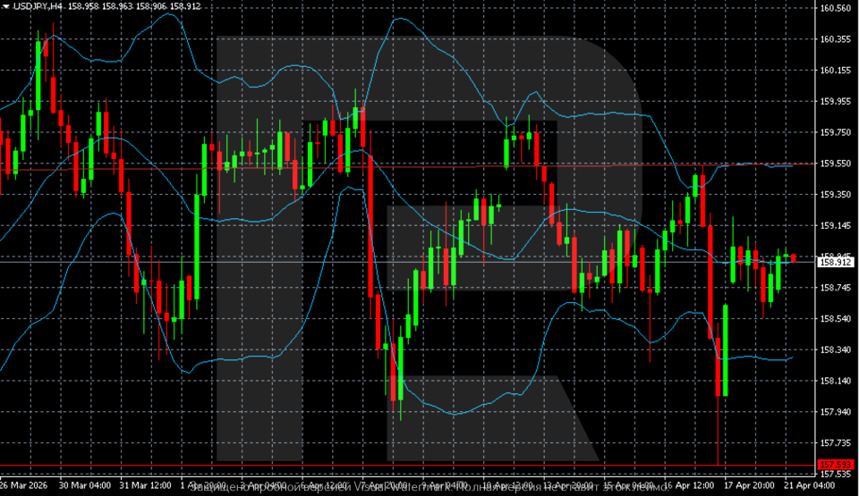Screen dimensions: 859x496
Task: Click the 26 Mar 2026 date label
Action: (x=25, y=486)
